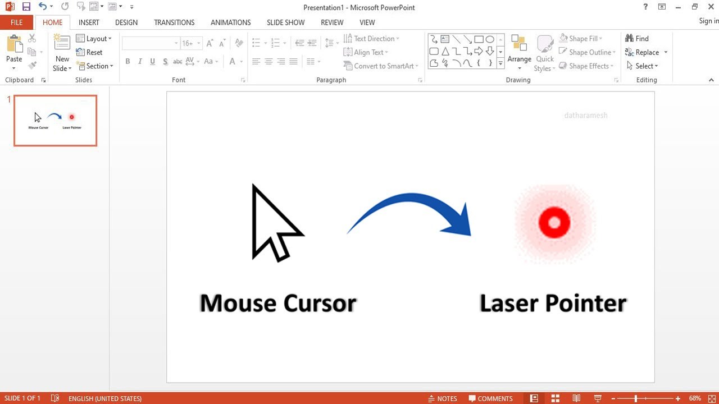Click the Redo/Repeat icon
The width and height of the screenshot is (719, 404).
[65, 7]
